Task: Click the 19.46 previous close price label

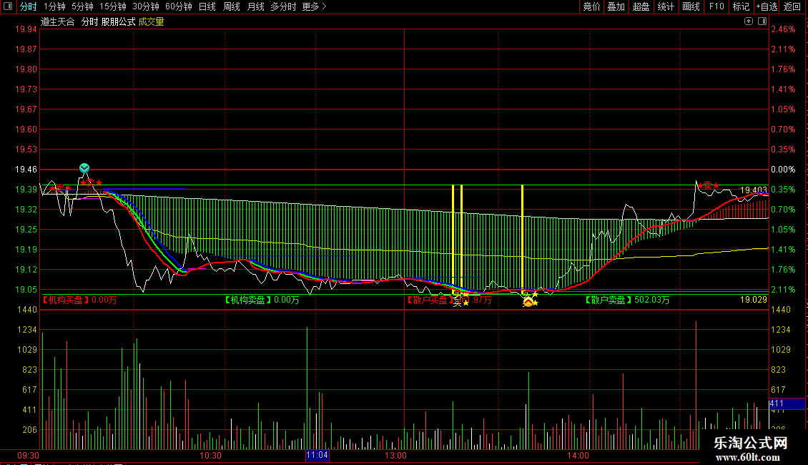Action: click(x=26, y=170)
